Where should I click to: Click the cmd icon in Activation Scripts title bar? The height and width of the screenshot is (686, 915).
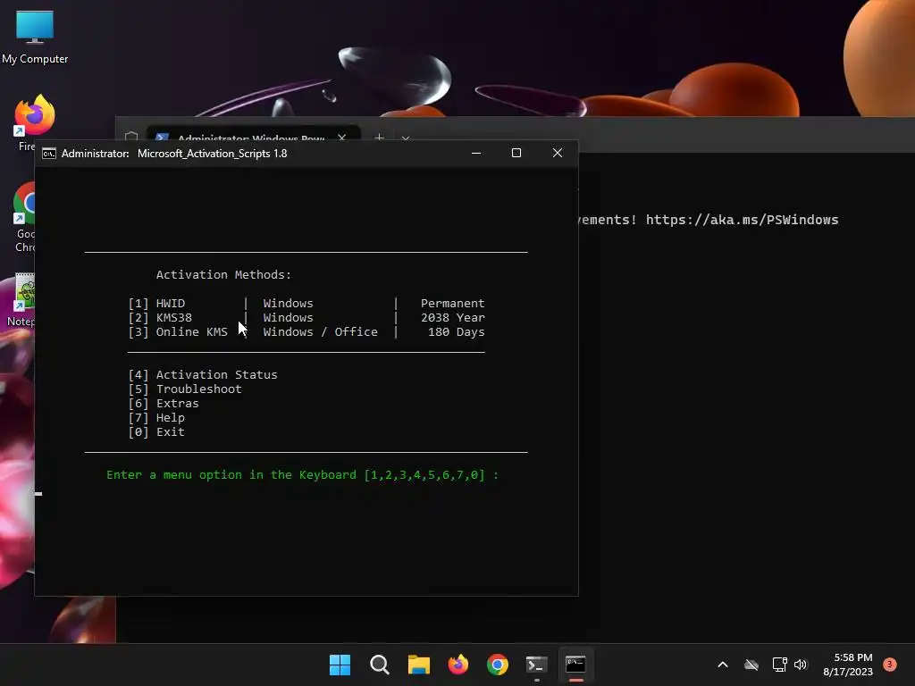(x=49, y=154)
